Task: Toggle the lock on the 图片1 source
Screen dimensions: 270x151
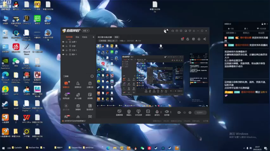Action: 66,54
